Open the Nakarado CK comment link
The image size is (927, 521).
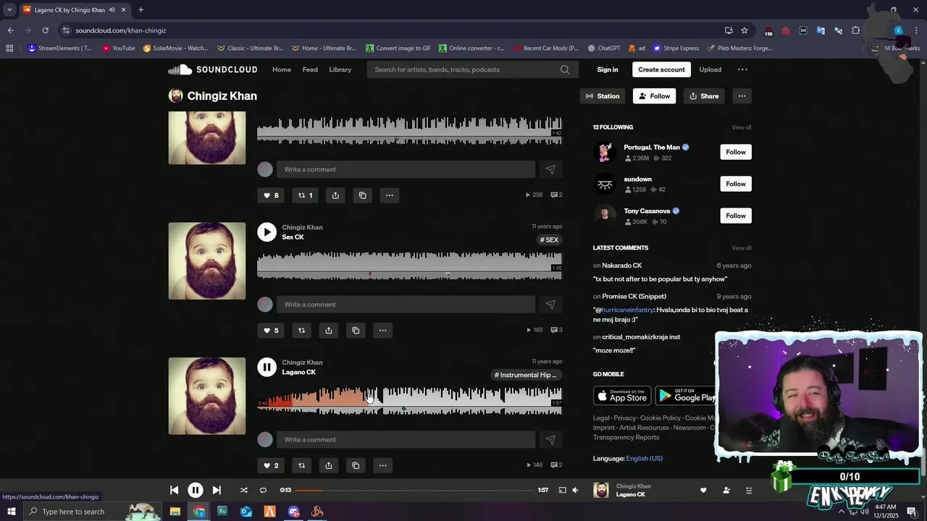(622, 266)
